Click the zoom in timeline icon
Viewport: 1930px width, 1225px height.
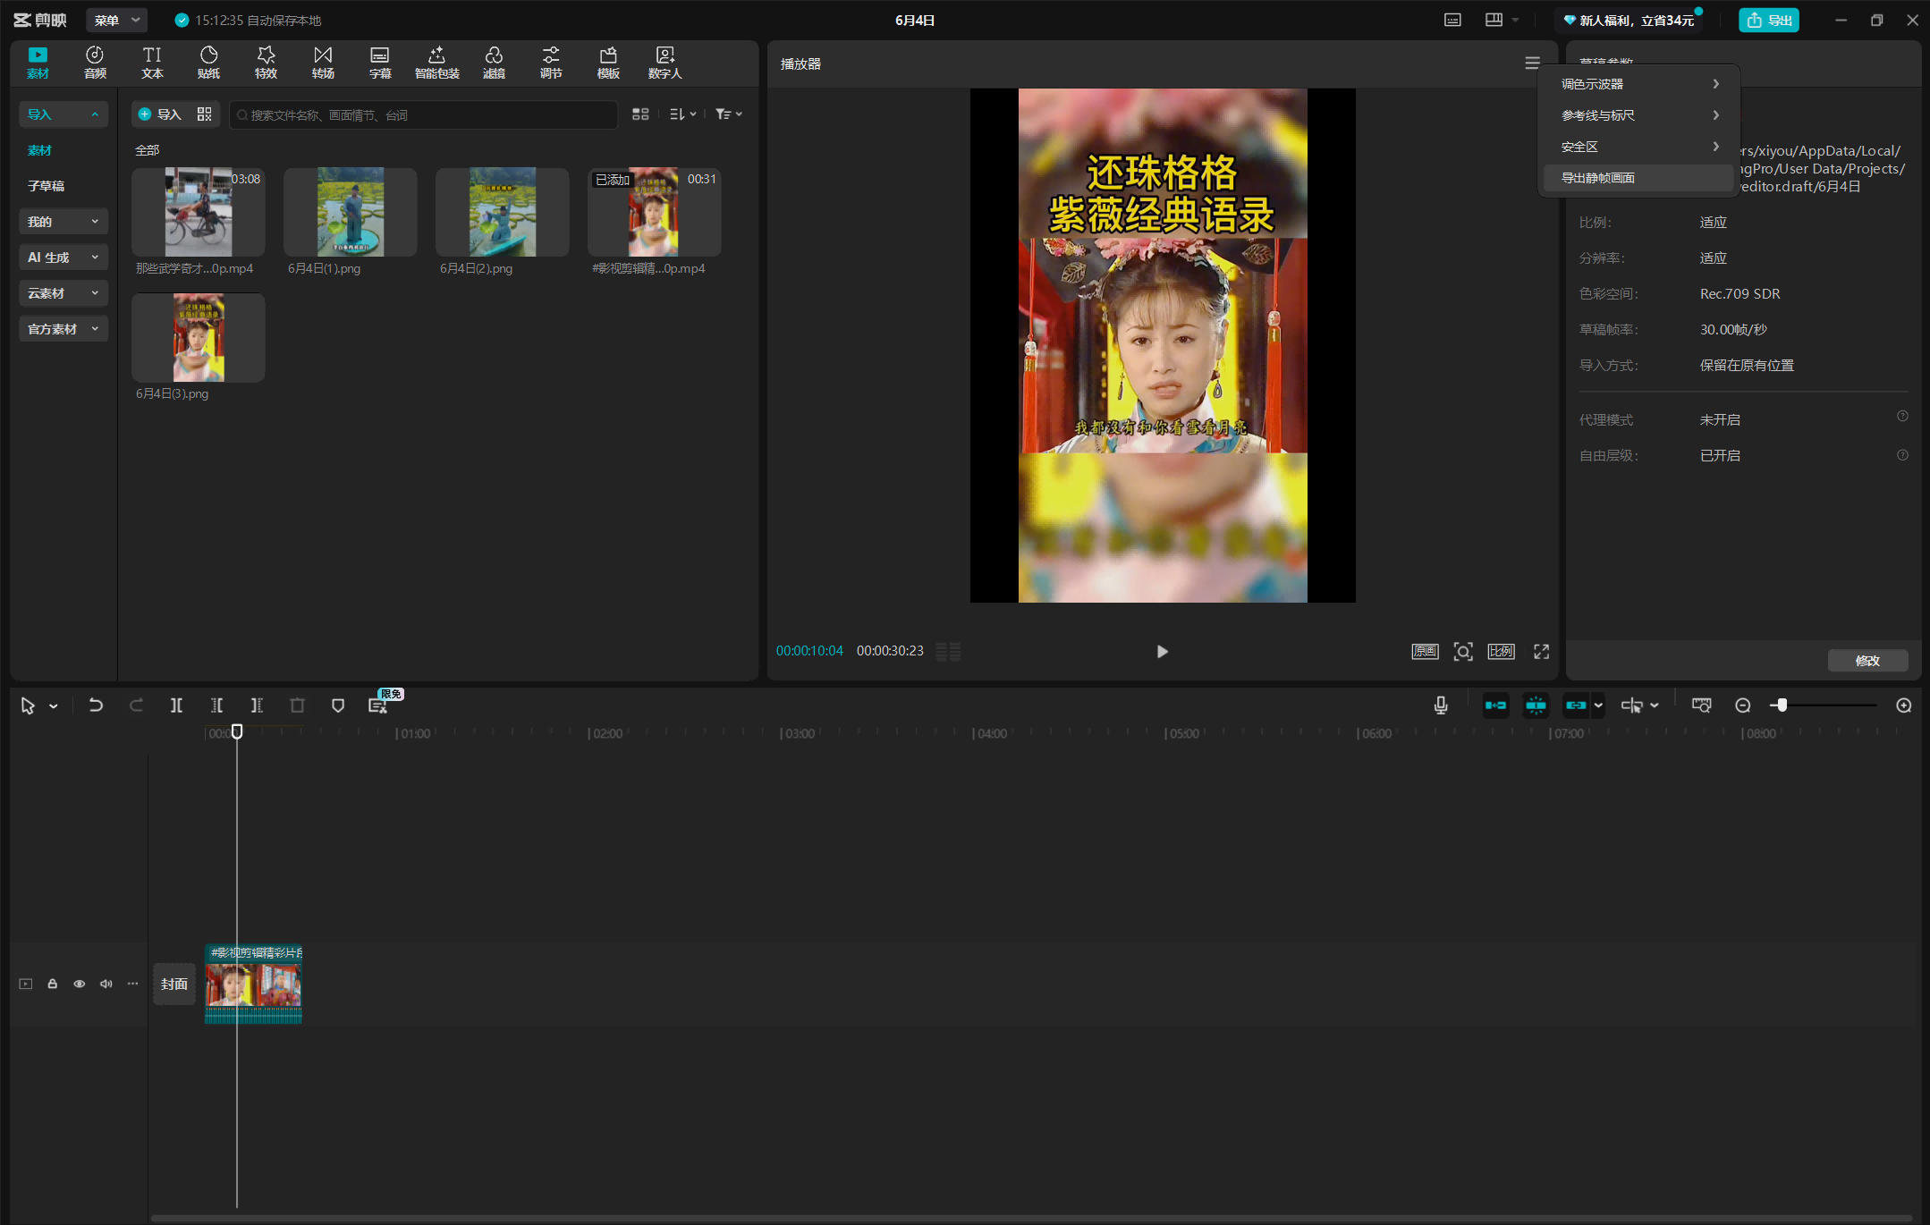[x=1903, y=705]
